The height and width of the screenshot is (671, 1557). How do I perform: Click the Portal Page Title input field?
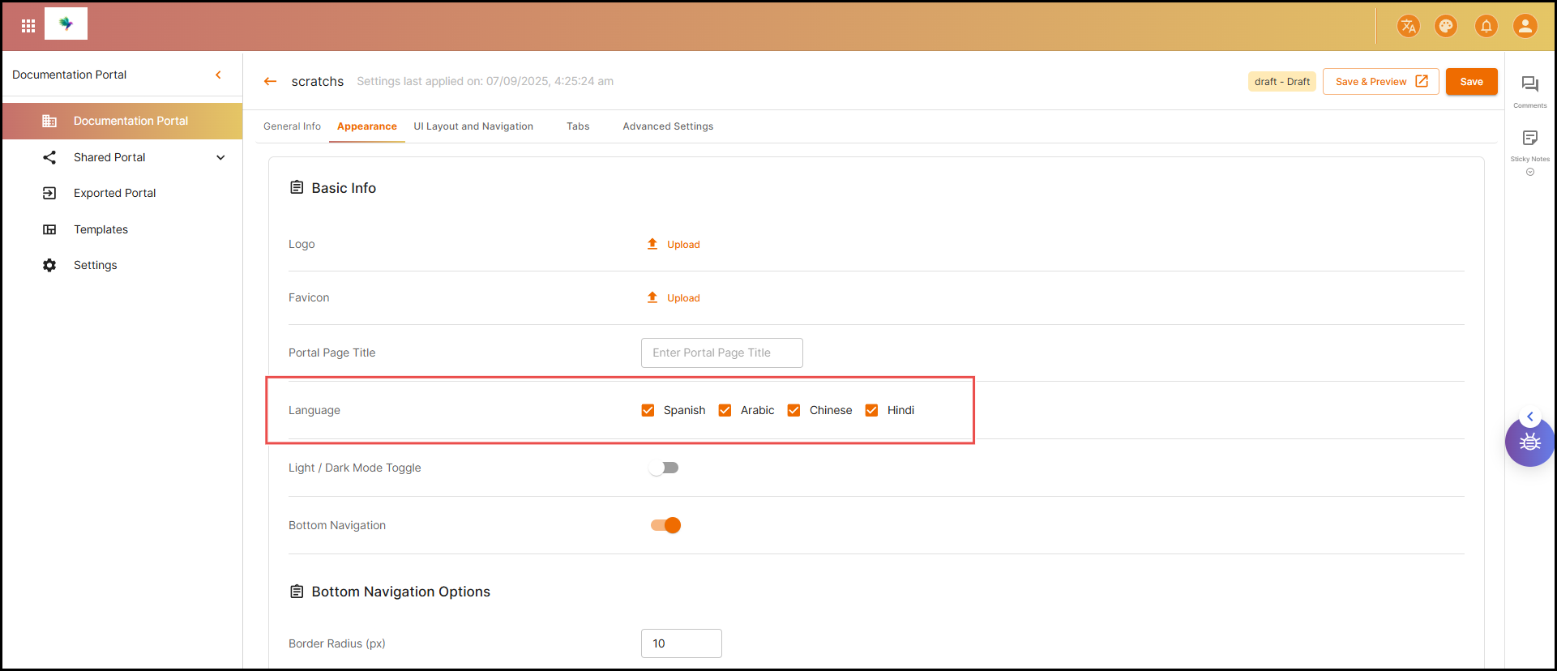point(721,353)
